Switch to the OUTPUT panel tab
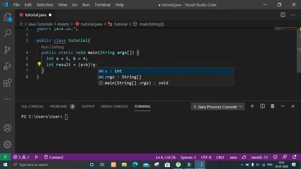This screenshot has height=169, width=301. (88, 107)
